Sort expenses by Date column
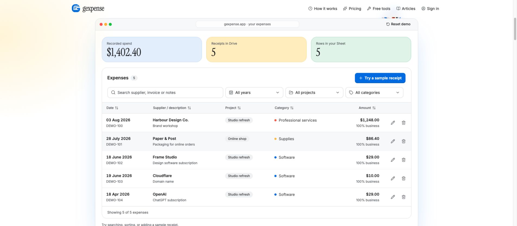Viewport: 517px width, 226px height. (x=112, y=108)
